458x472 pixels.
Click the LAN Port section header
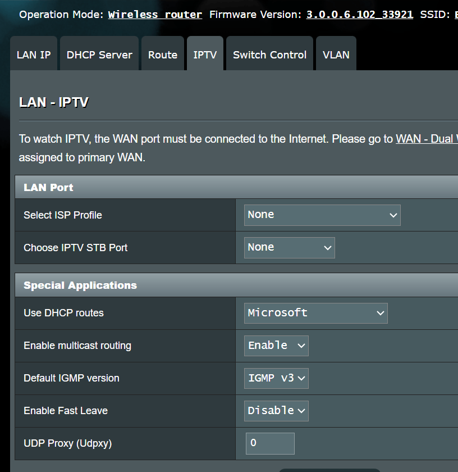(48, 188)
